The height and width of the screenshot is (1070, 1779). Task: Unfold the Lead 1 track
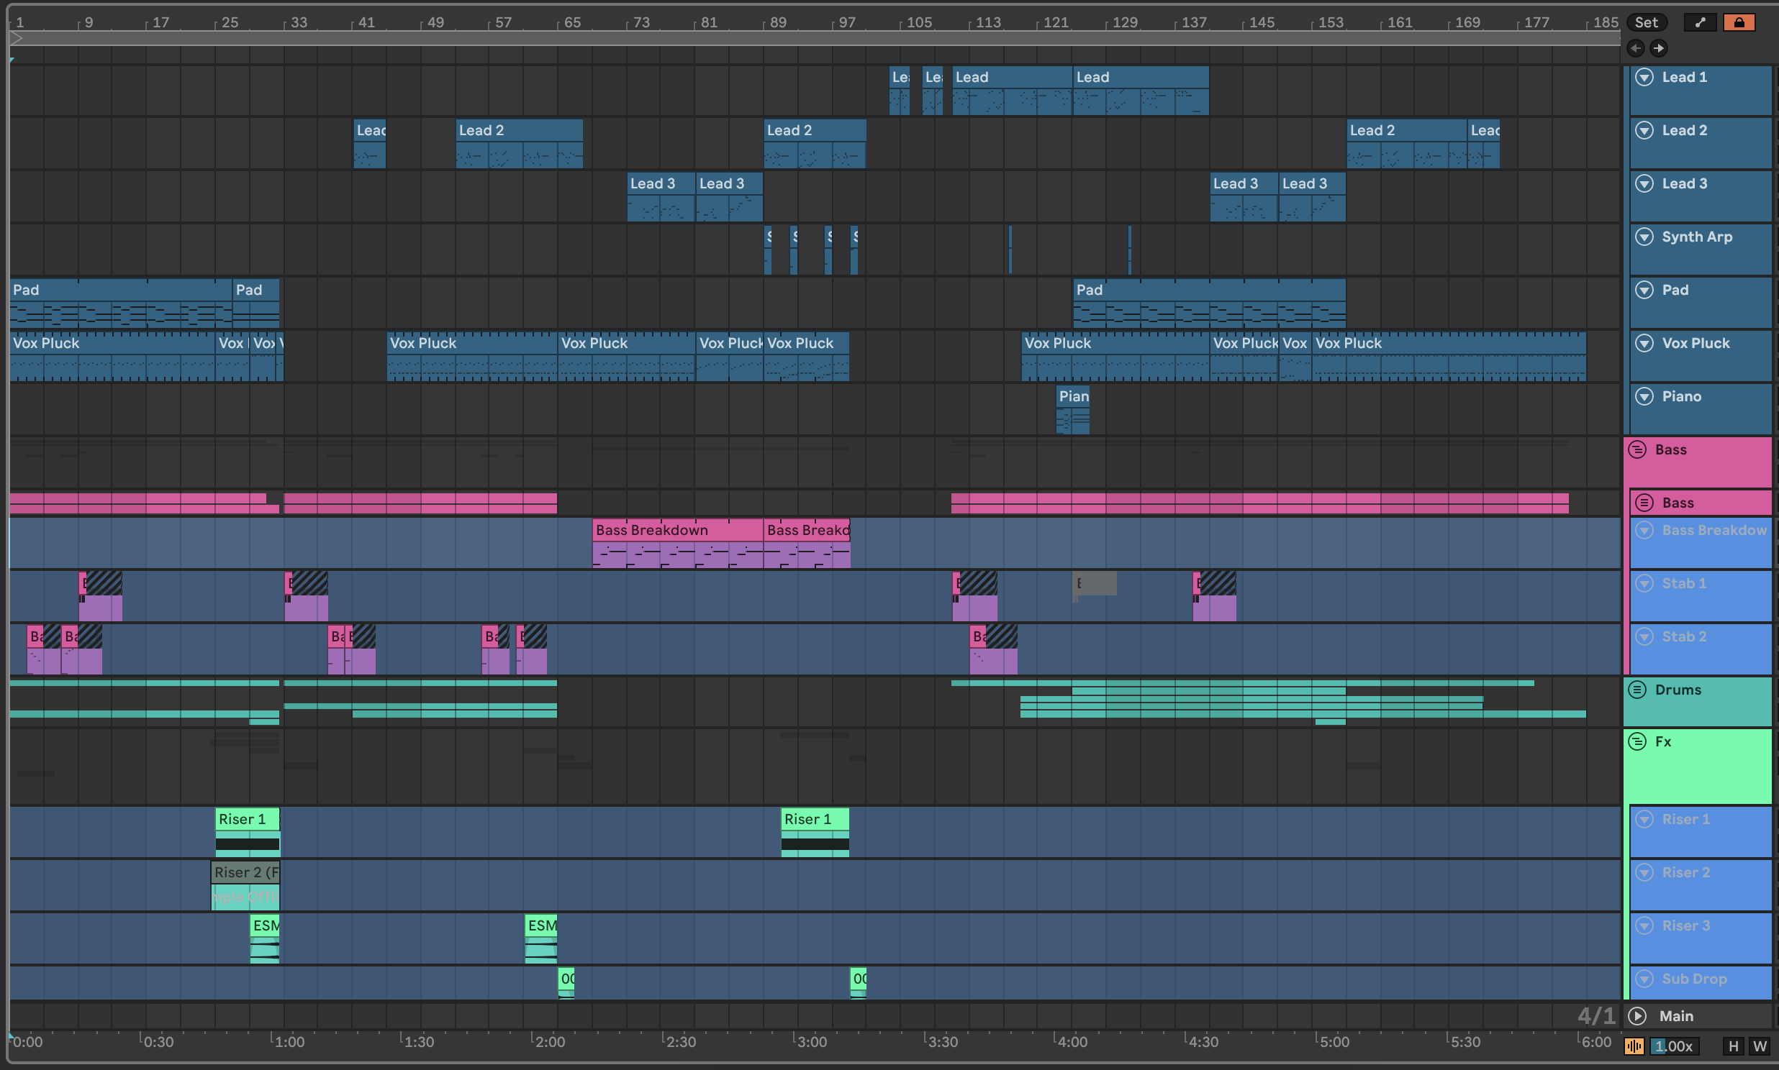coord(1644,77)
